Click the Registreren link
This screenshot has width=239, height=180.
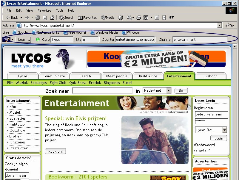point(203,108)
